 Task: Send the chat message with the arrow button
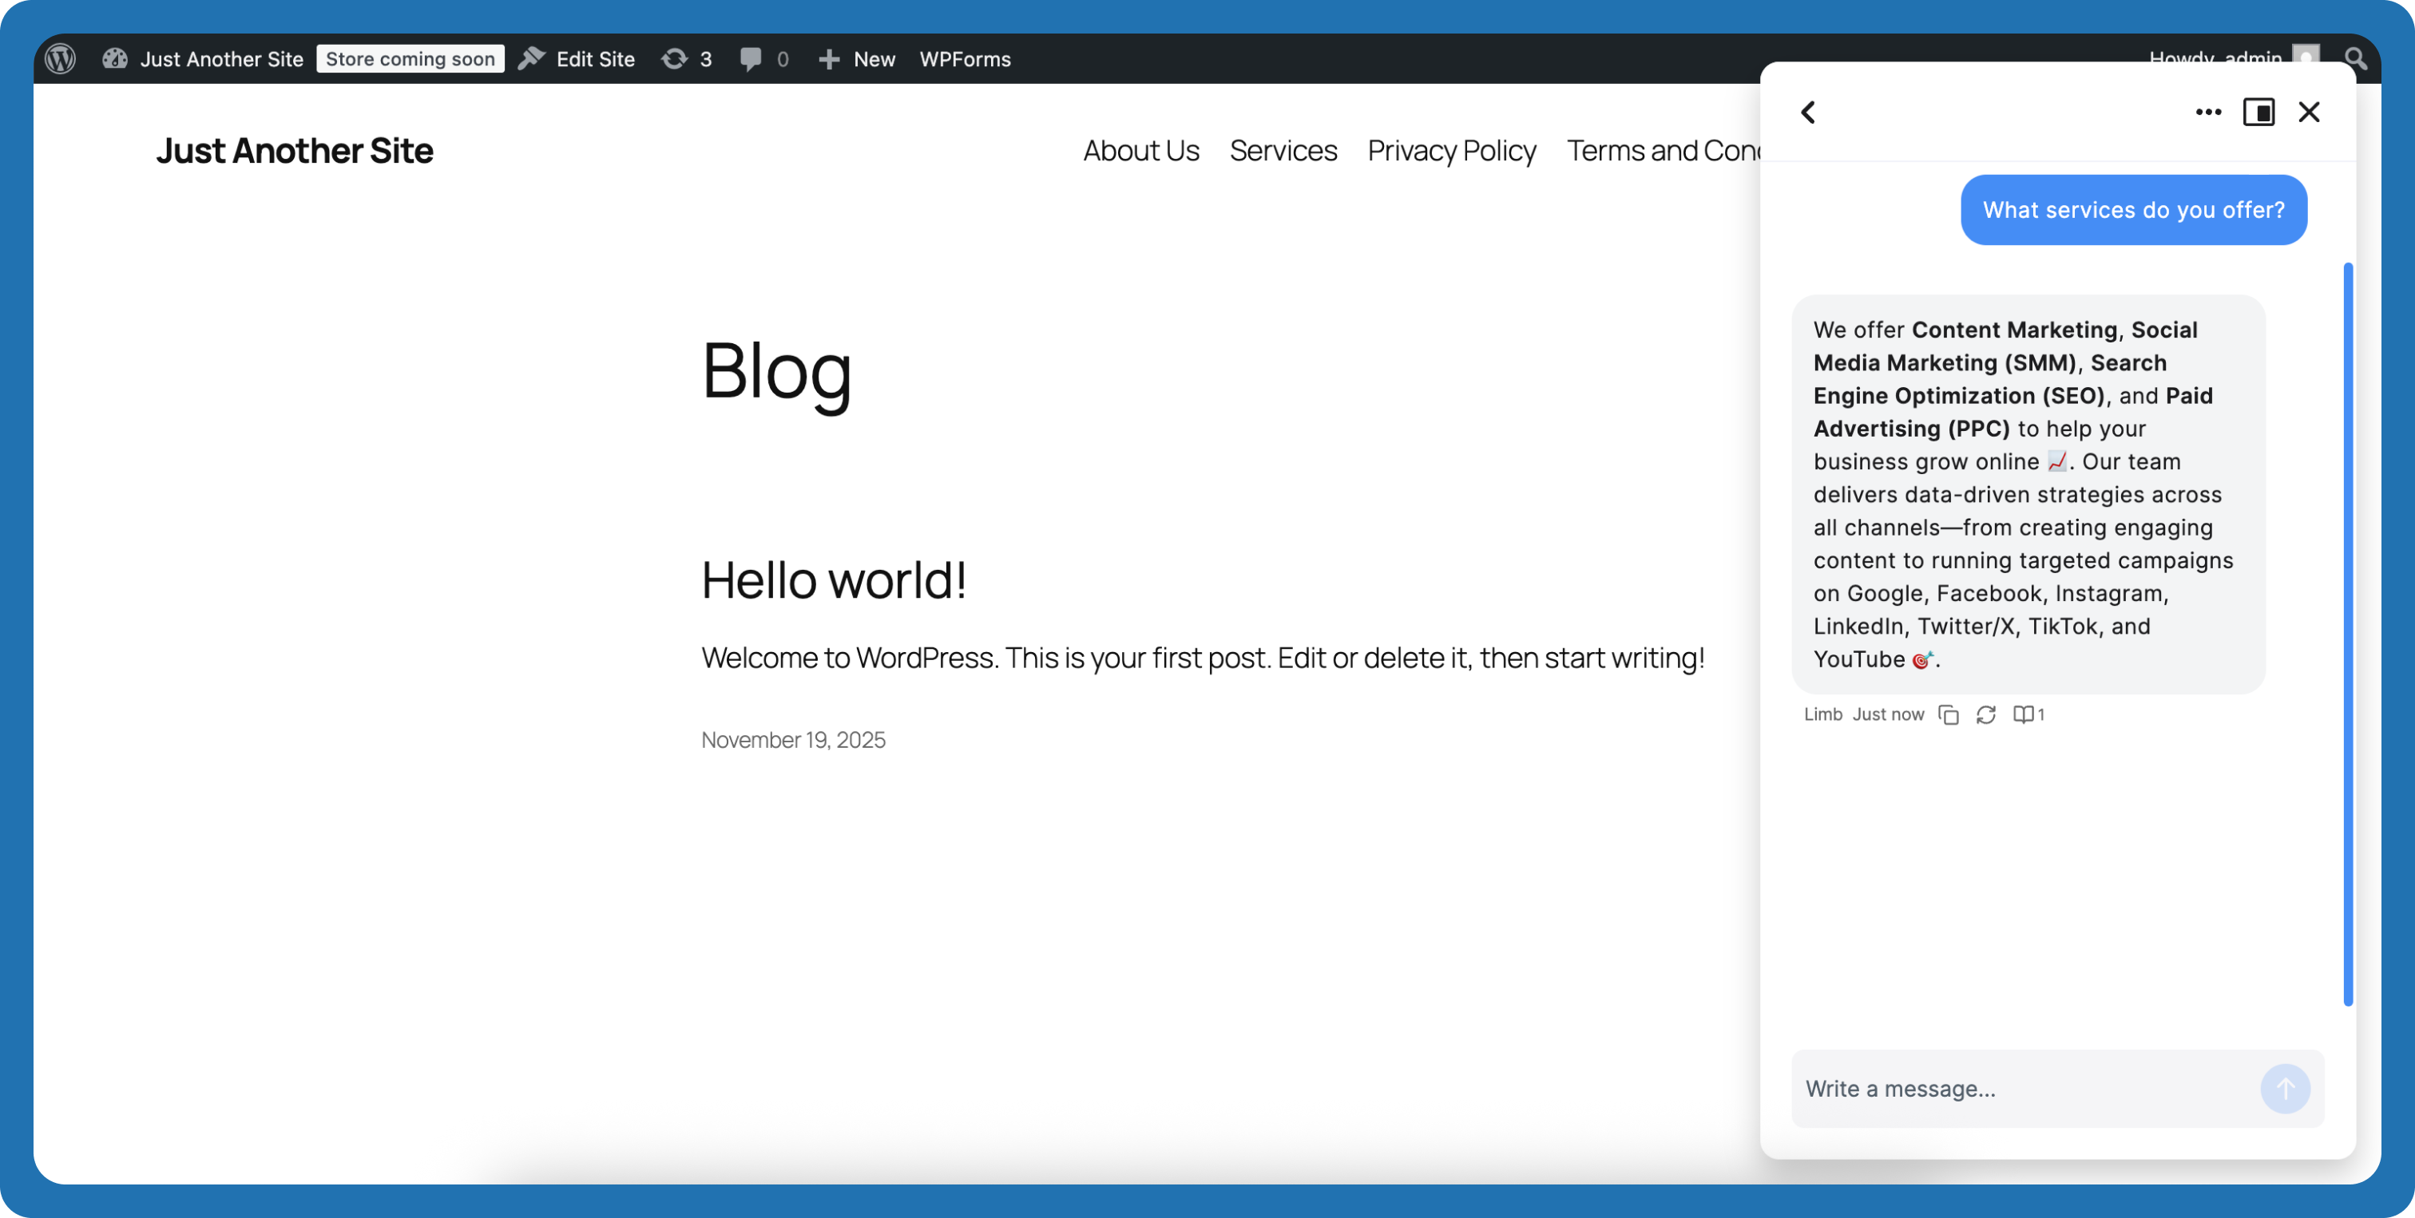tap(2284, 1088)
